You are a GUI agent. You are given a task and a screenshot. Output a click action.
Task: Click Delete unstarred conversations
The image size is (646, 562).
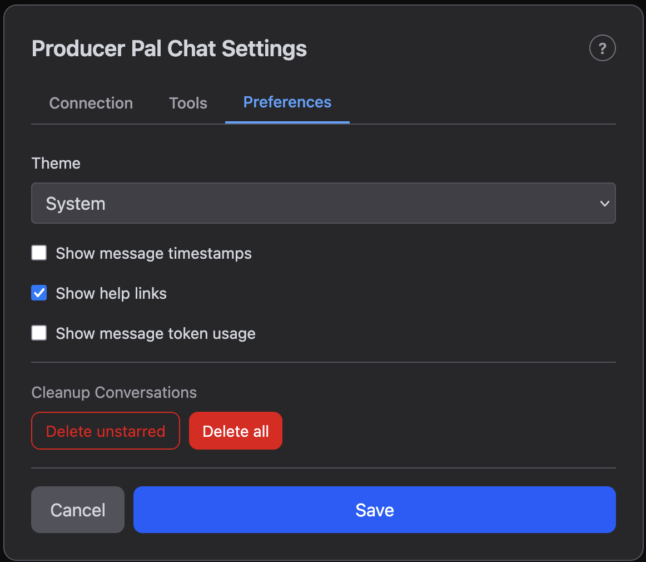click(x=105, y=431)
